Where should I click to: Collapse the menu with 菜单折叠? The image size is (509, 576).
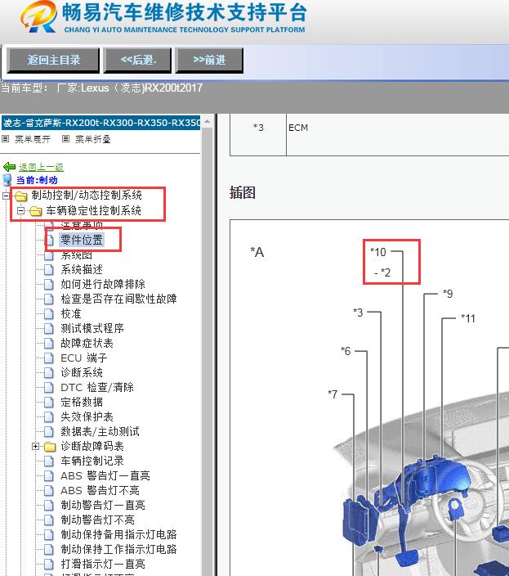(93, 139)
